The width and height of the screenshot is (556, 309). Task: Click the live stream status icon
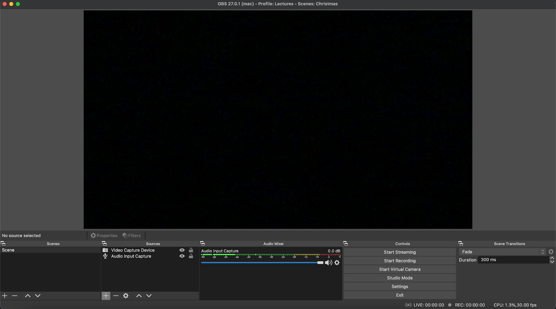408,305
